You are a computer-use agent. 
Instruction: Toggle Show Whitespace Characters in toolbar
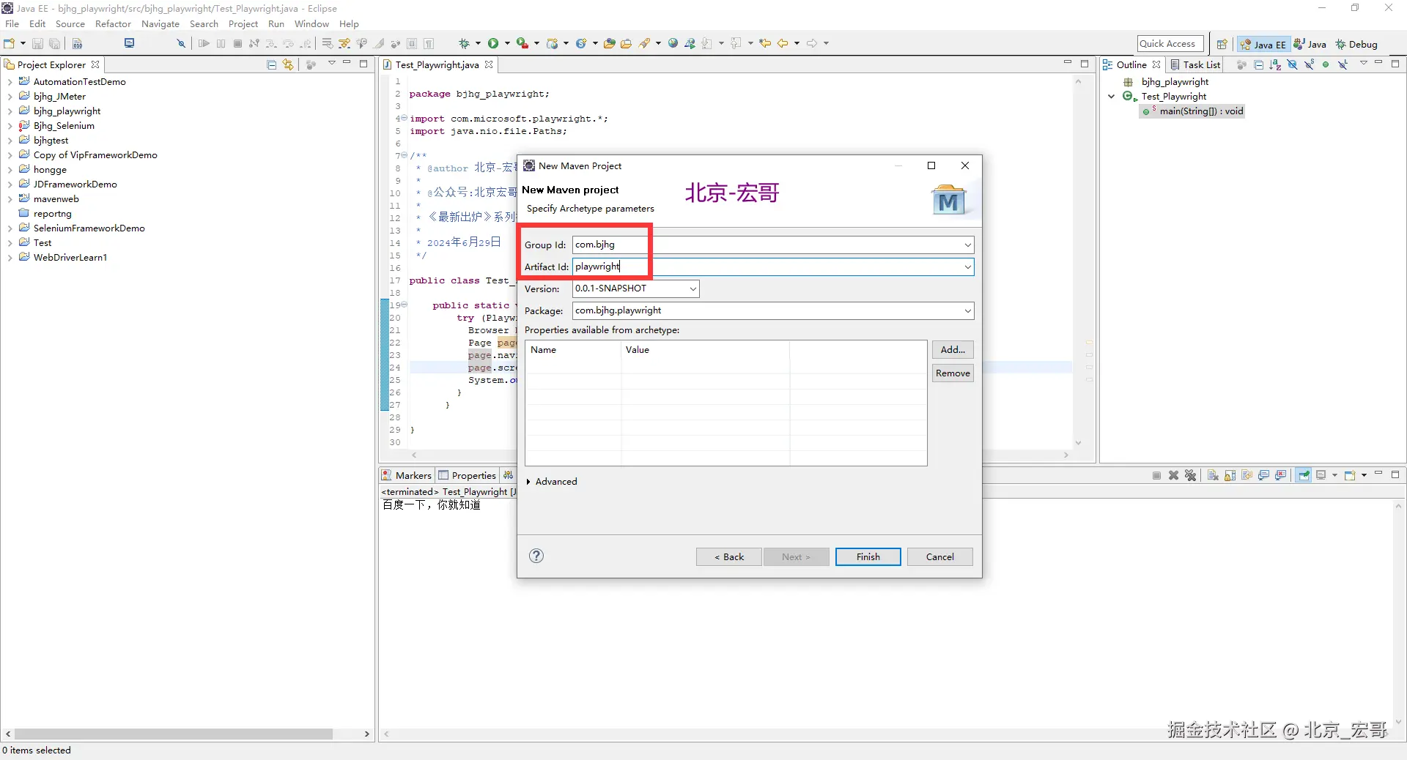pyautogui.click(x=429, y=44)
